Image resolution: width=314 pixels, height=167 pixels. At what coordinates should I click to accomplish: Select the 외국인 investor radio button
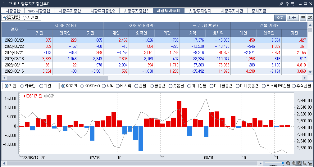pyautogui.click(x=28, y=86)
